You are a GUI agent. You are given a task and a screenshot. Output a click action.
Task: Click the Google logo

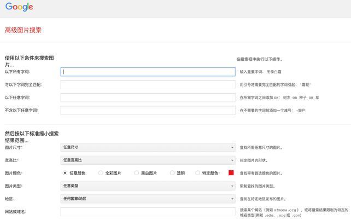[19, 7]
